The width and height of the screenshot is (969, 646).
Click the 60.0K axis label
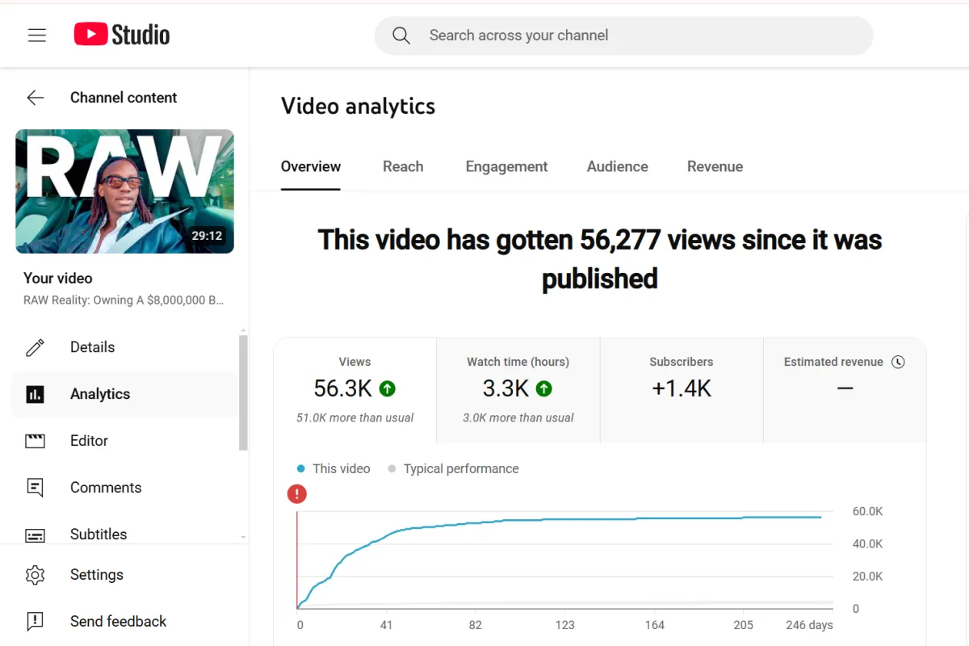click(867, 511)
